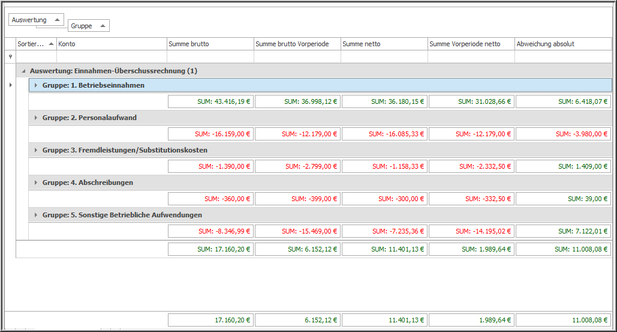Click the filter row pin icon
Viewport: 617px width, 332px height.
tap(10, 56)
